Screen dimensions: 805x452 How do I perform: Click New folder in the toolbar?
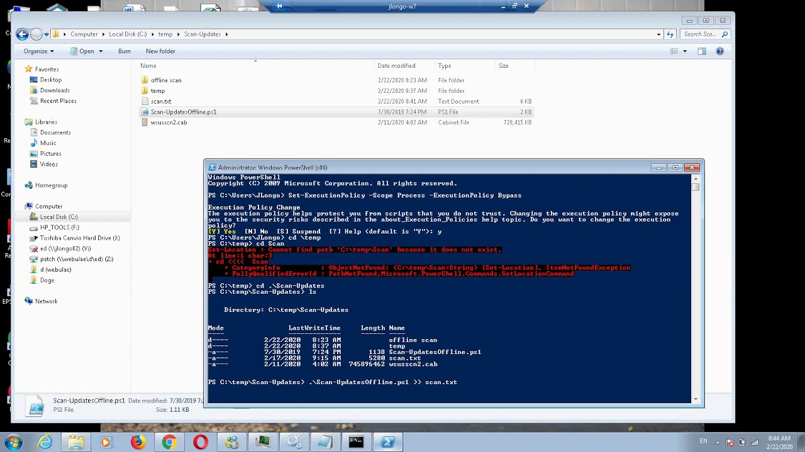point(160,51)
